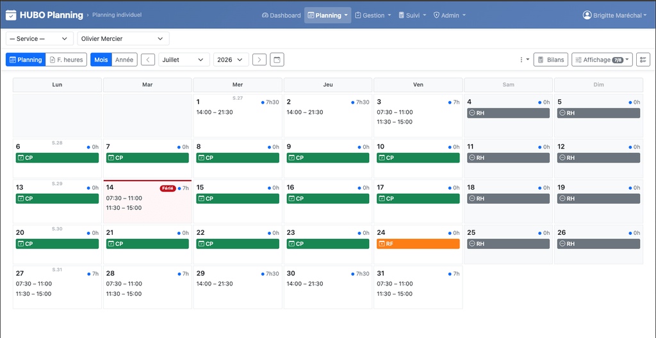Click the 14:00 – 21:30 shift on July 29
This screenshot has height=338, width=656.
tap(215, 284)
